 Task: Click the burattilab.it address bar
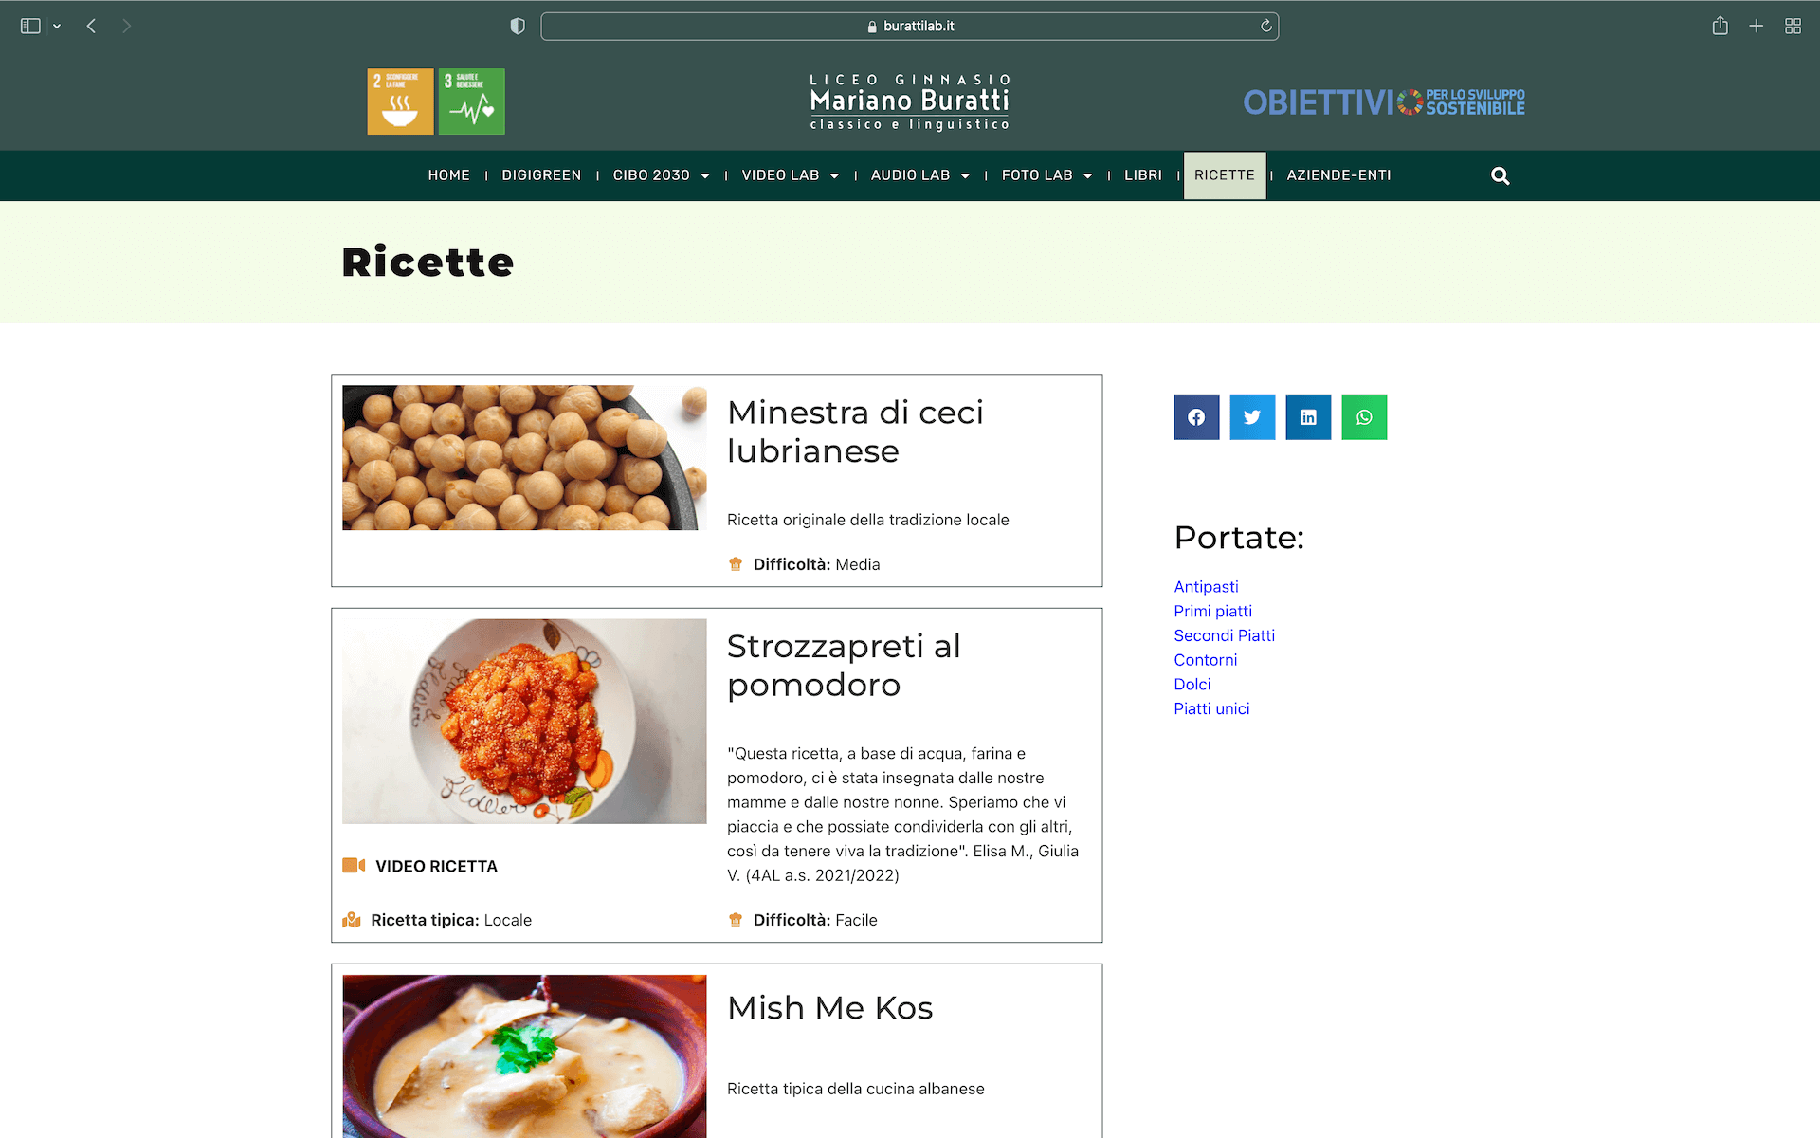pyautogui.click(x=909, y=26)
